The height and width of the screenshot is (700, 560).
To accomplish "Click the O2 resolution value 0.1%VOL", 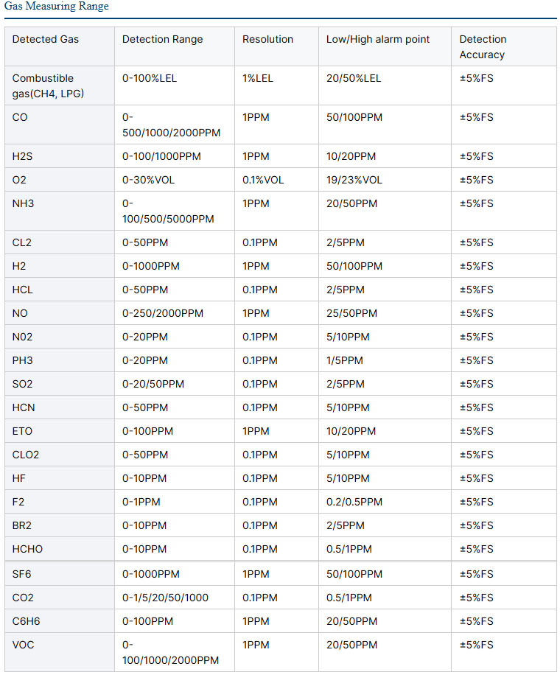I will 263,180.
